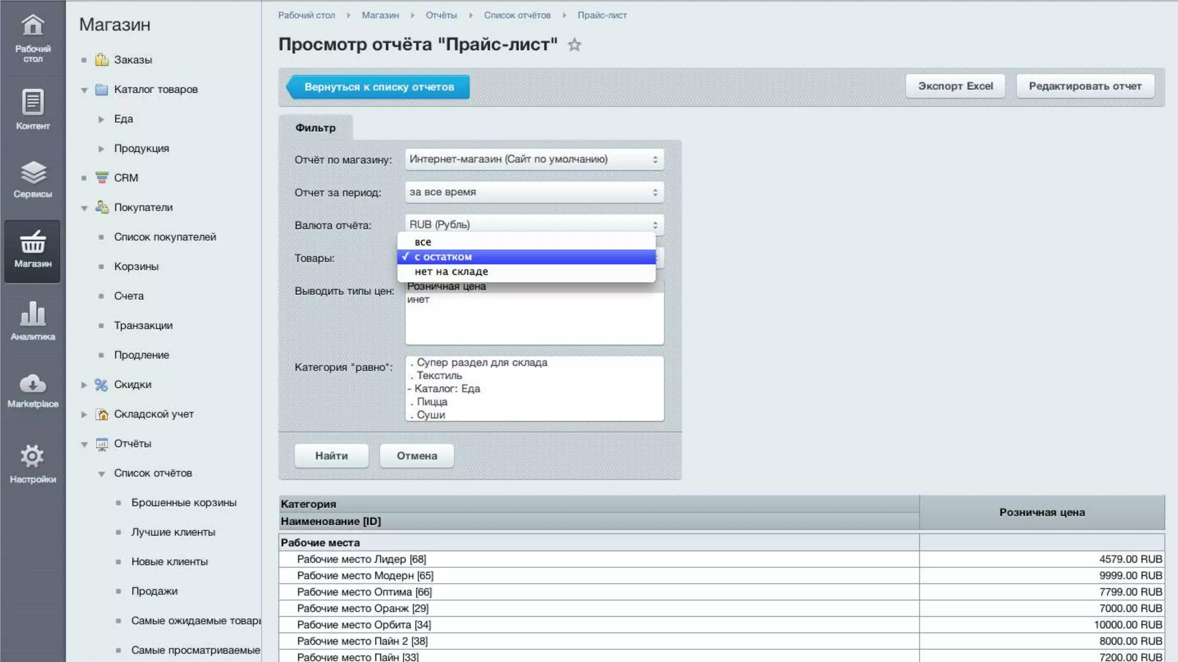
Task: Expand the Складской учет tree node
Action: tap(85, 414)
